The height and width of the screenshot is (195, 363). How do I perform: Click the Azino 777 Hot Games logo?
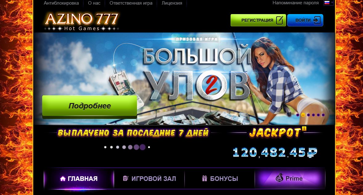click(x=82, y=22)
